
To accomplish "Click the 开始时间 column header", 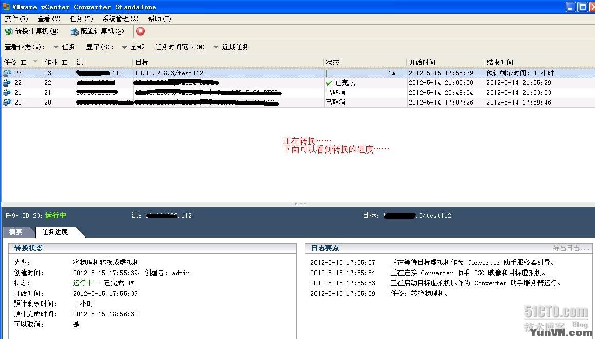I will [x=446, y=62].
